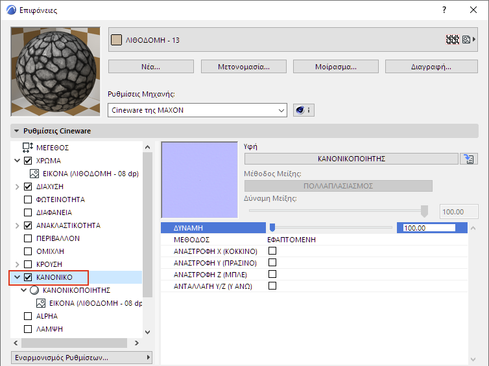
Task: Enable the ΛΑΜΨΗ channel checkbox
Action: point(28,329)
